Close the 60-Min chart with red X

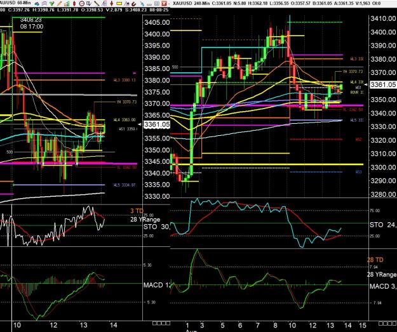pyautogui.click(x=164, y=4)
